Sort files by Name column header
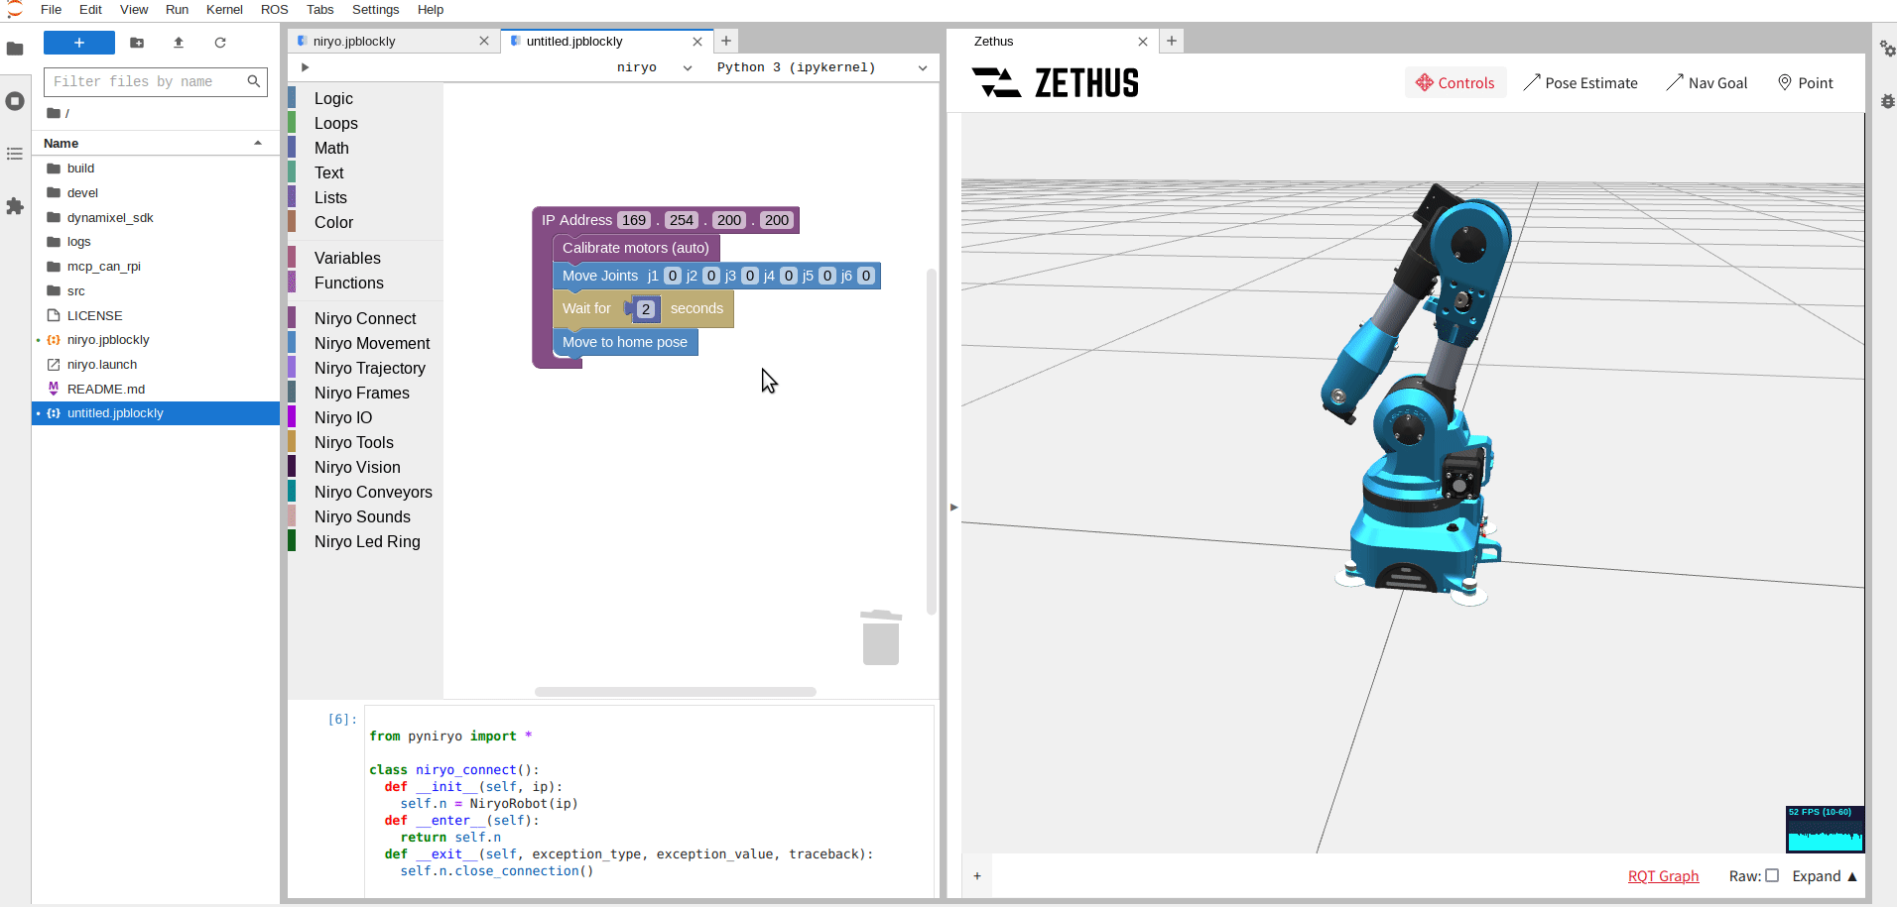 point(156,143)
